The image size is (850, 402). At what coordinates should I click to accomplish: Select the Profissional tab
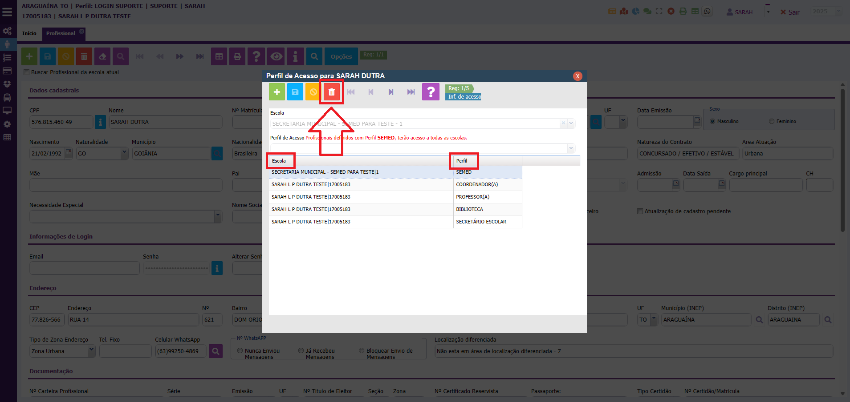61,33
